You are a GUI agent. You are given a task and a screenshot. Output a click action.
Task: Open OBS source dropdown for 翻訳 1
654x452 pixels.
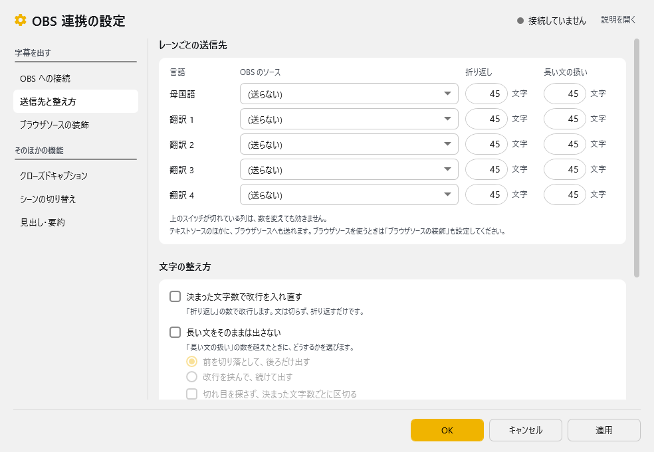tap(349, 119)
